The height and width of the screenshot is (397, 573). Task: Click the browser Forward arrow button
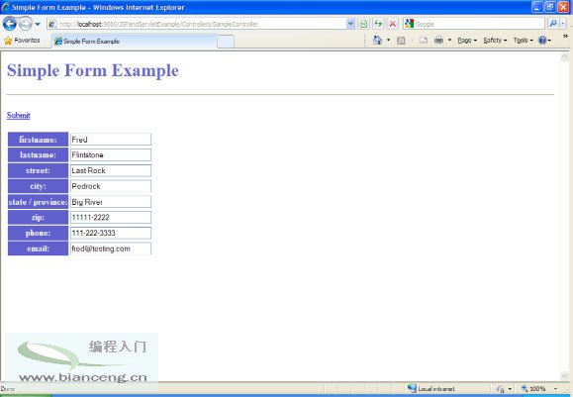tap(25, 24)
